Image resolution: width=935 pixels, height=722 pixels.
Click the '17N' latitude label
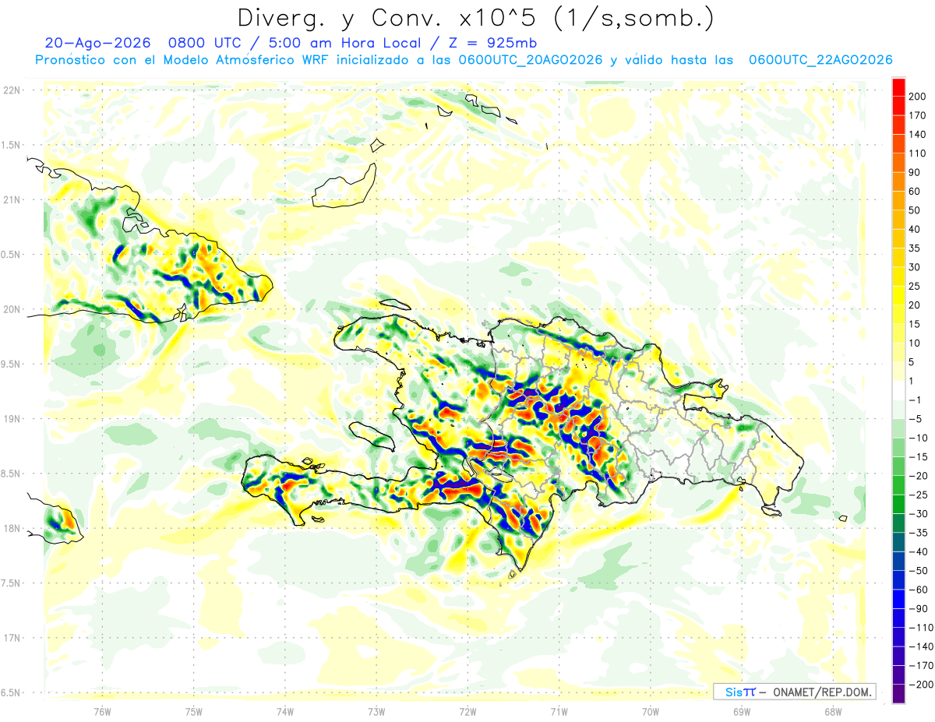tap(11, 638)
